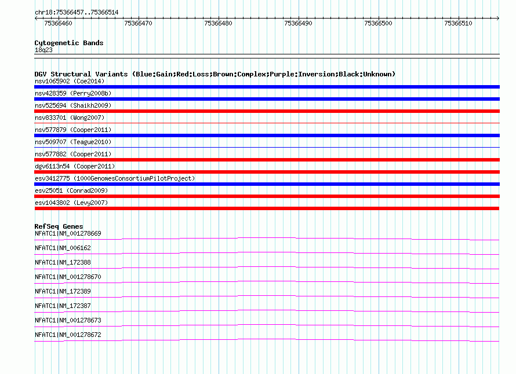This screenshot has width=516, height=374.
Task: Open transcript NFATC1|NM_172389
Action: (x=63, y=292)
